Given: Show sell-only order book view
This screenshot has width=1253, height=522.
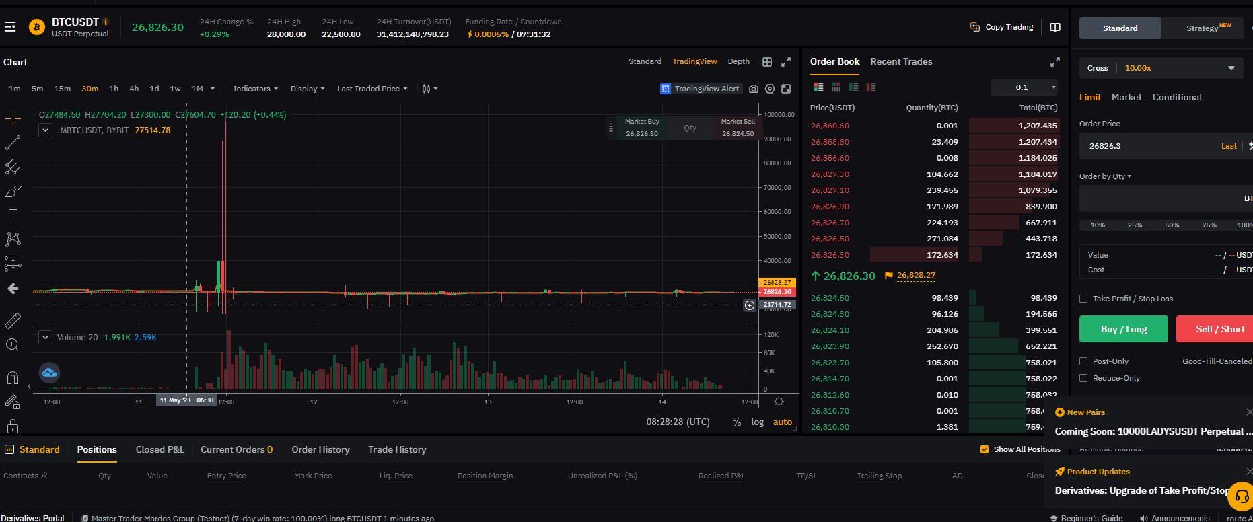Looking at the screenshot, I should [871, 87].
